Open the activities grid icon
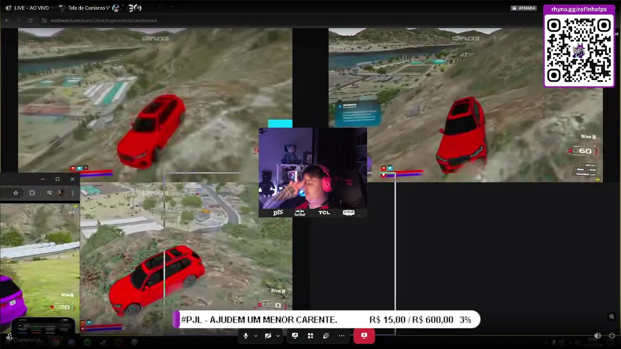The image size is (621, 349). [310, 335]
